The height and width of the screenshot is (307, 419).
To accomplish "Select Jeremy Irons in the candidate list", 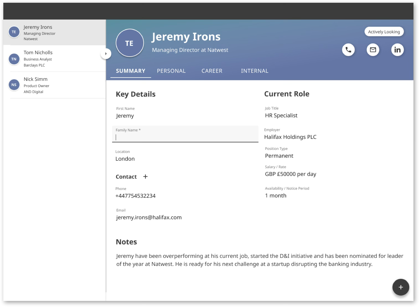I will point(55,32).
